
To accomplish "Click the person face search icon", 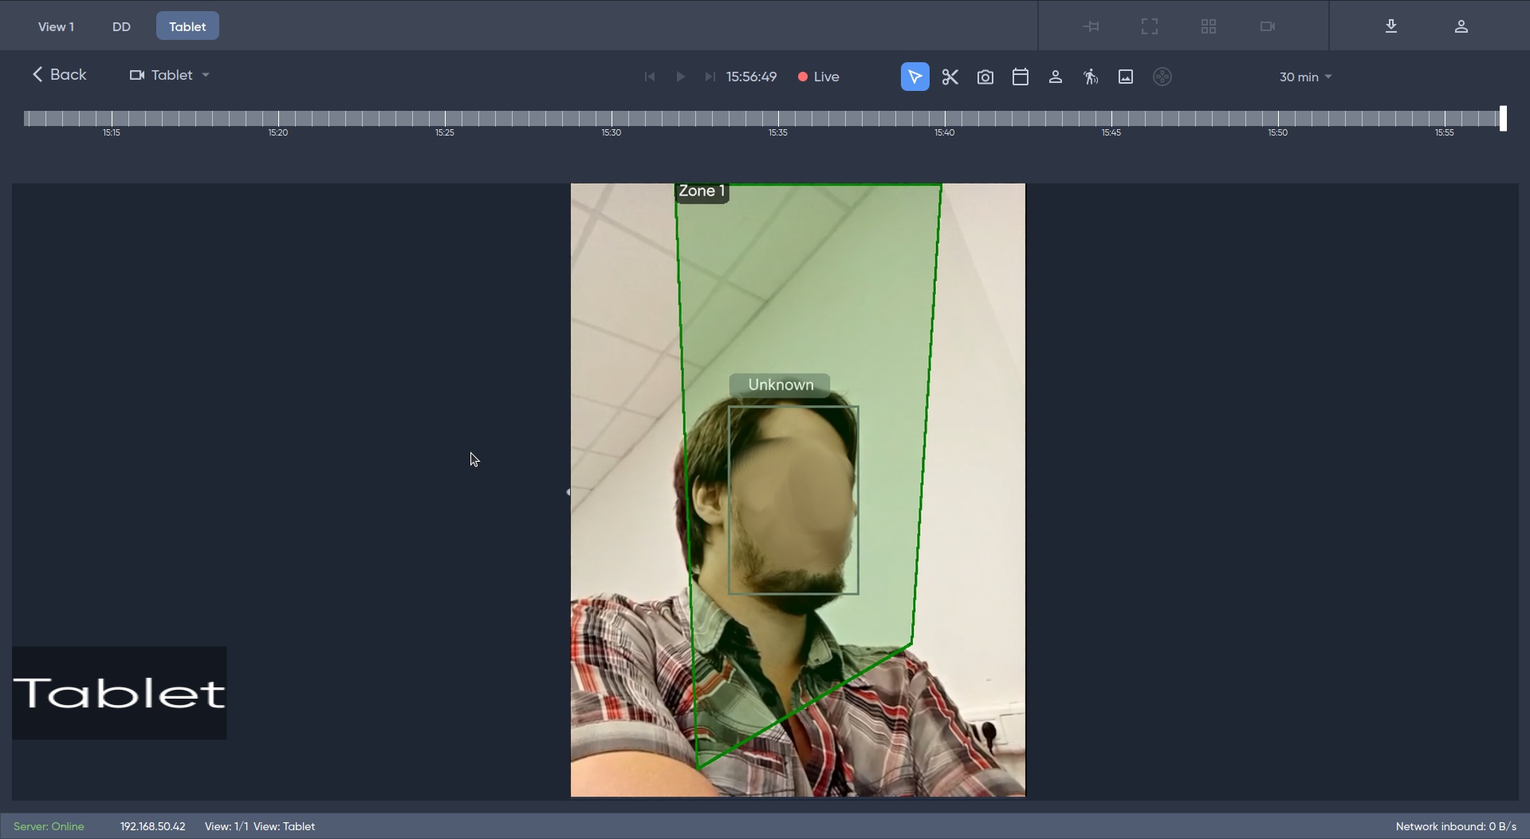I will pos(1055,77).
